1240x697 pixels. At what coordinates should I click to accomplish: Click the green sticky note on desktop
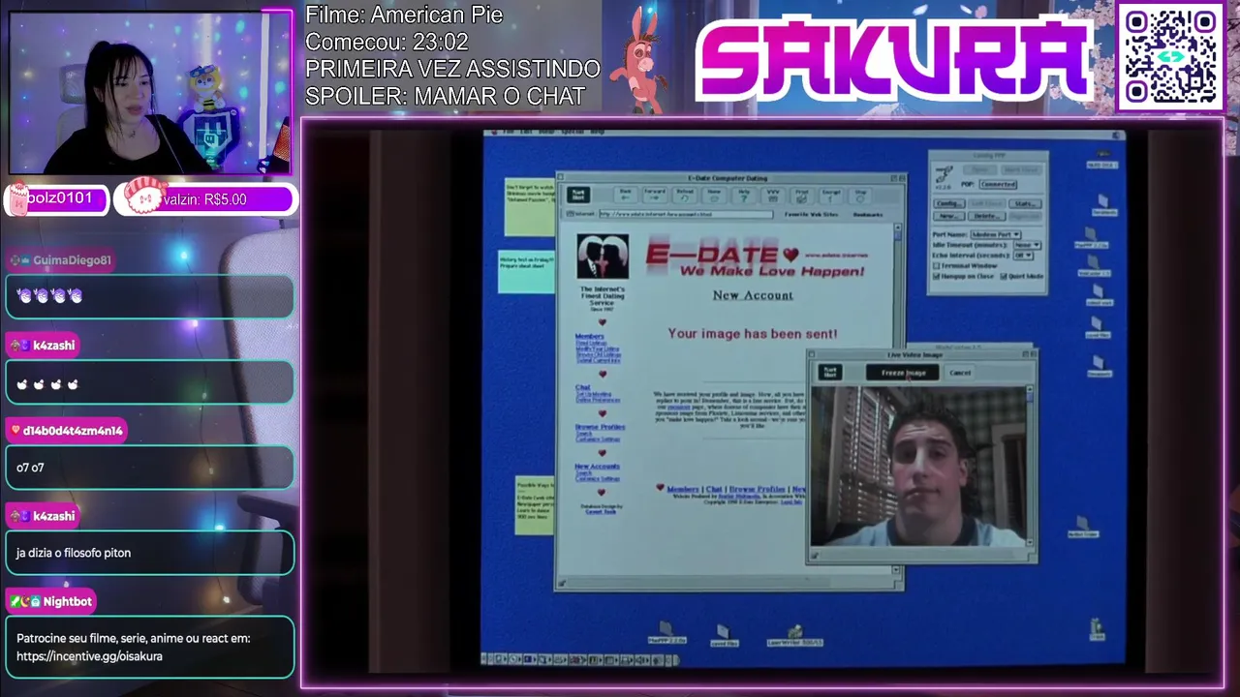tap(530, 206)
